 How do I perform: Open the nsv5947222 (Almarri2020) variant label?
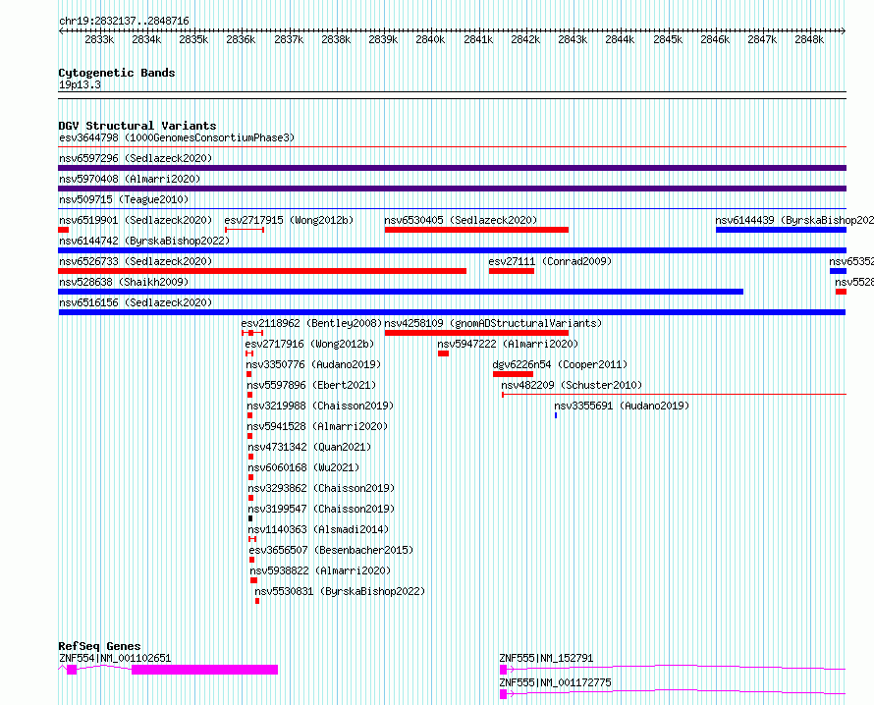click(x=508, y=344)
